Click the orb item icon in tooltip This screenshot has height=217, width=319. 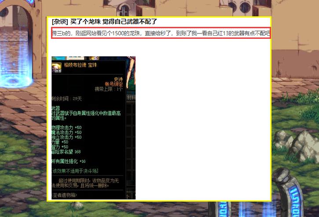tap(56, 67)
